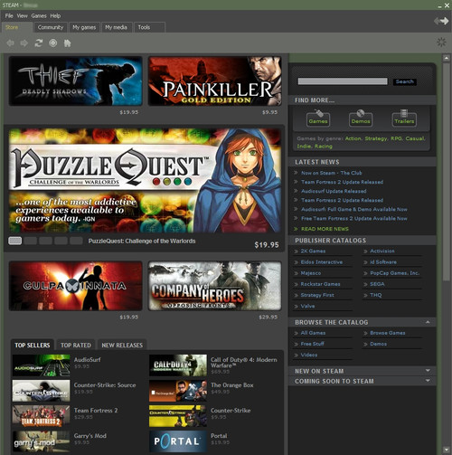Expand the New on Steam section
Image resolution: width=452 pixels, height=455 pixels.
click(x=428, y=371)
